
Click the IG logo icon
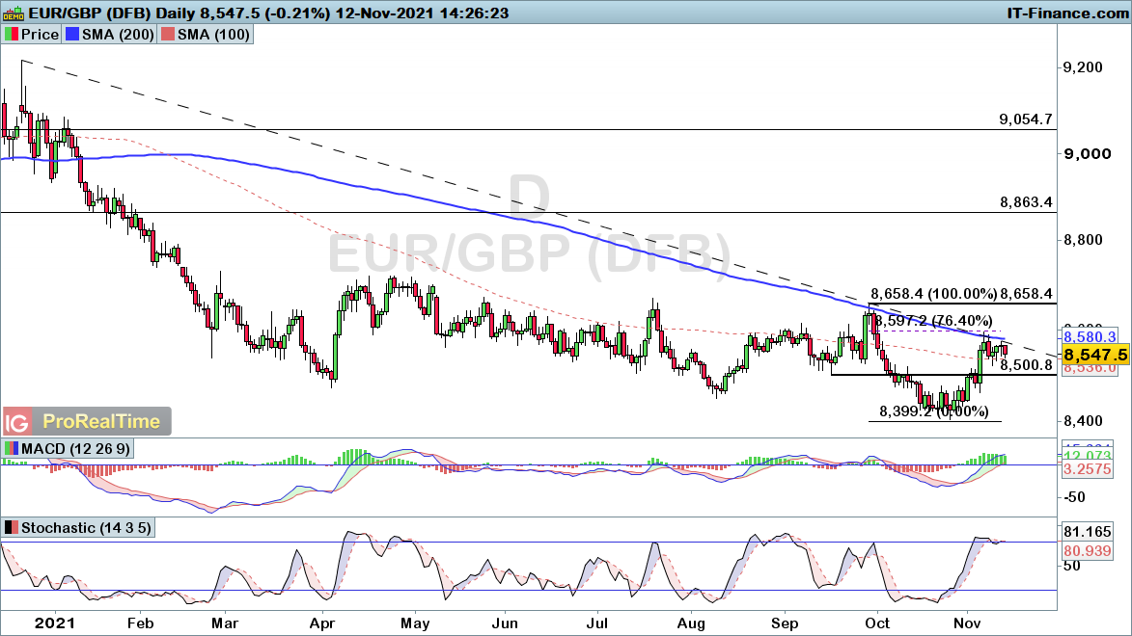click(x=17, y=421)
